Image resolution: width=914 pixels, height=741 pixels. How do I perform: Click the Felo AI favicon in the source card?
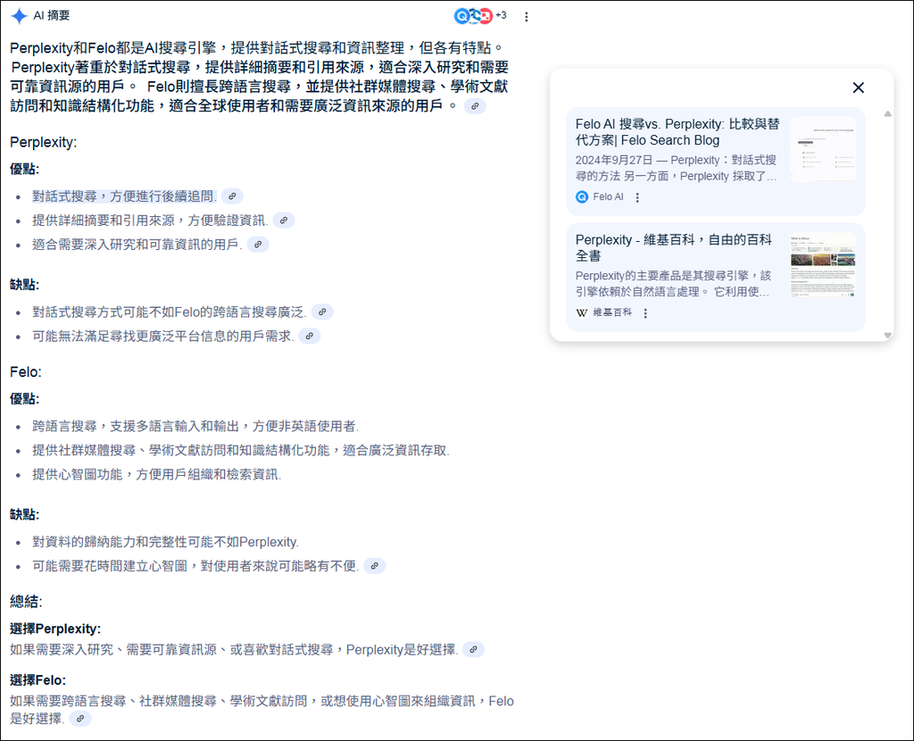click(582, 197)
